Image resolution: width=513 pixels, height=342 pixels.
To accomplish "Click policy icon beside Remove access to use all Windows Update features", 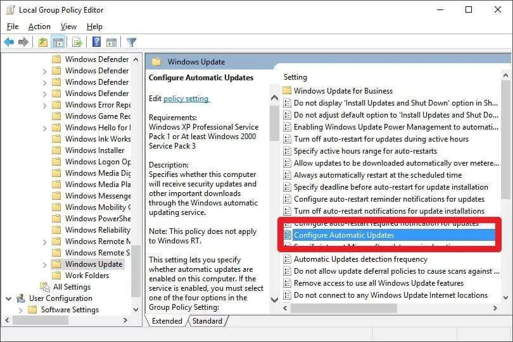I will (x=287, y=283).
